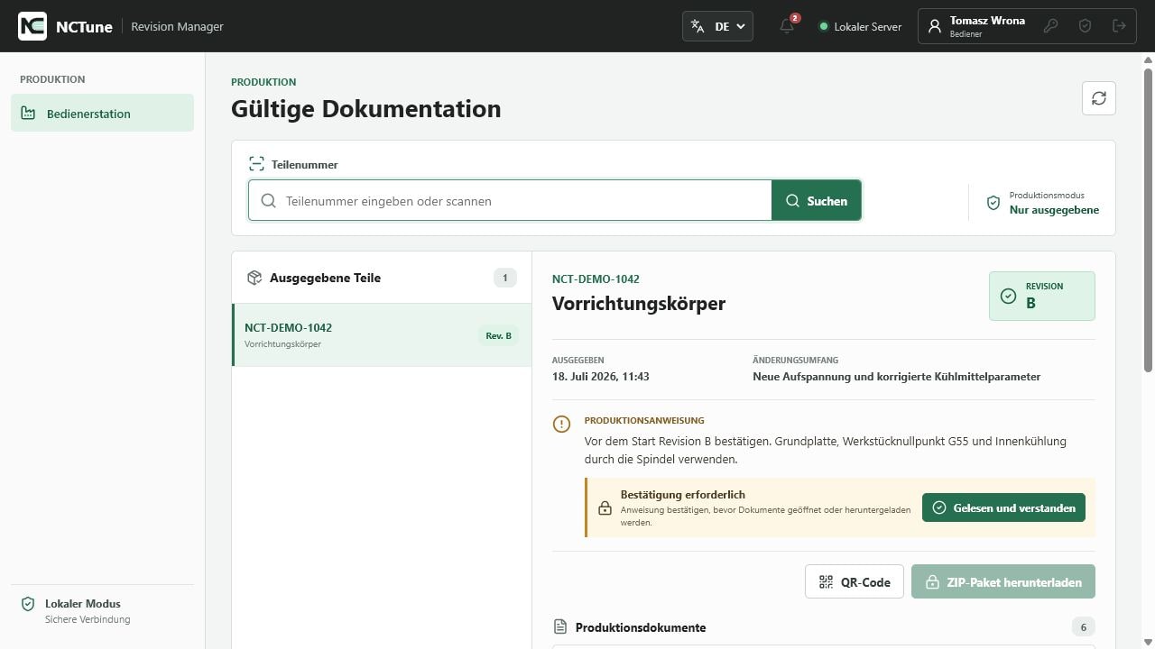Click the shield icon next to Produktionsmodus
The width and height of the screenshot is (1155, 649).
click(993, 203)
